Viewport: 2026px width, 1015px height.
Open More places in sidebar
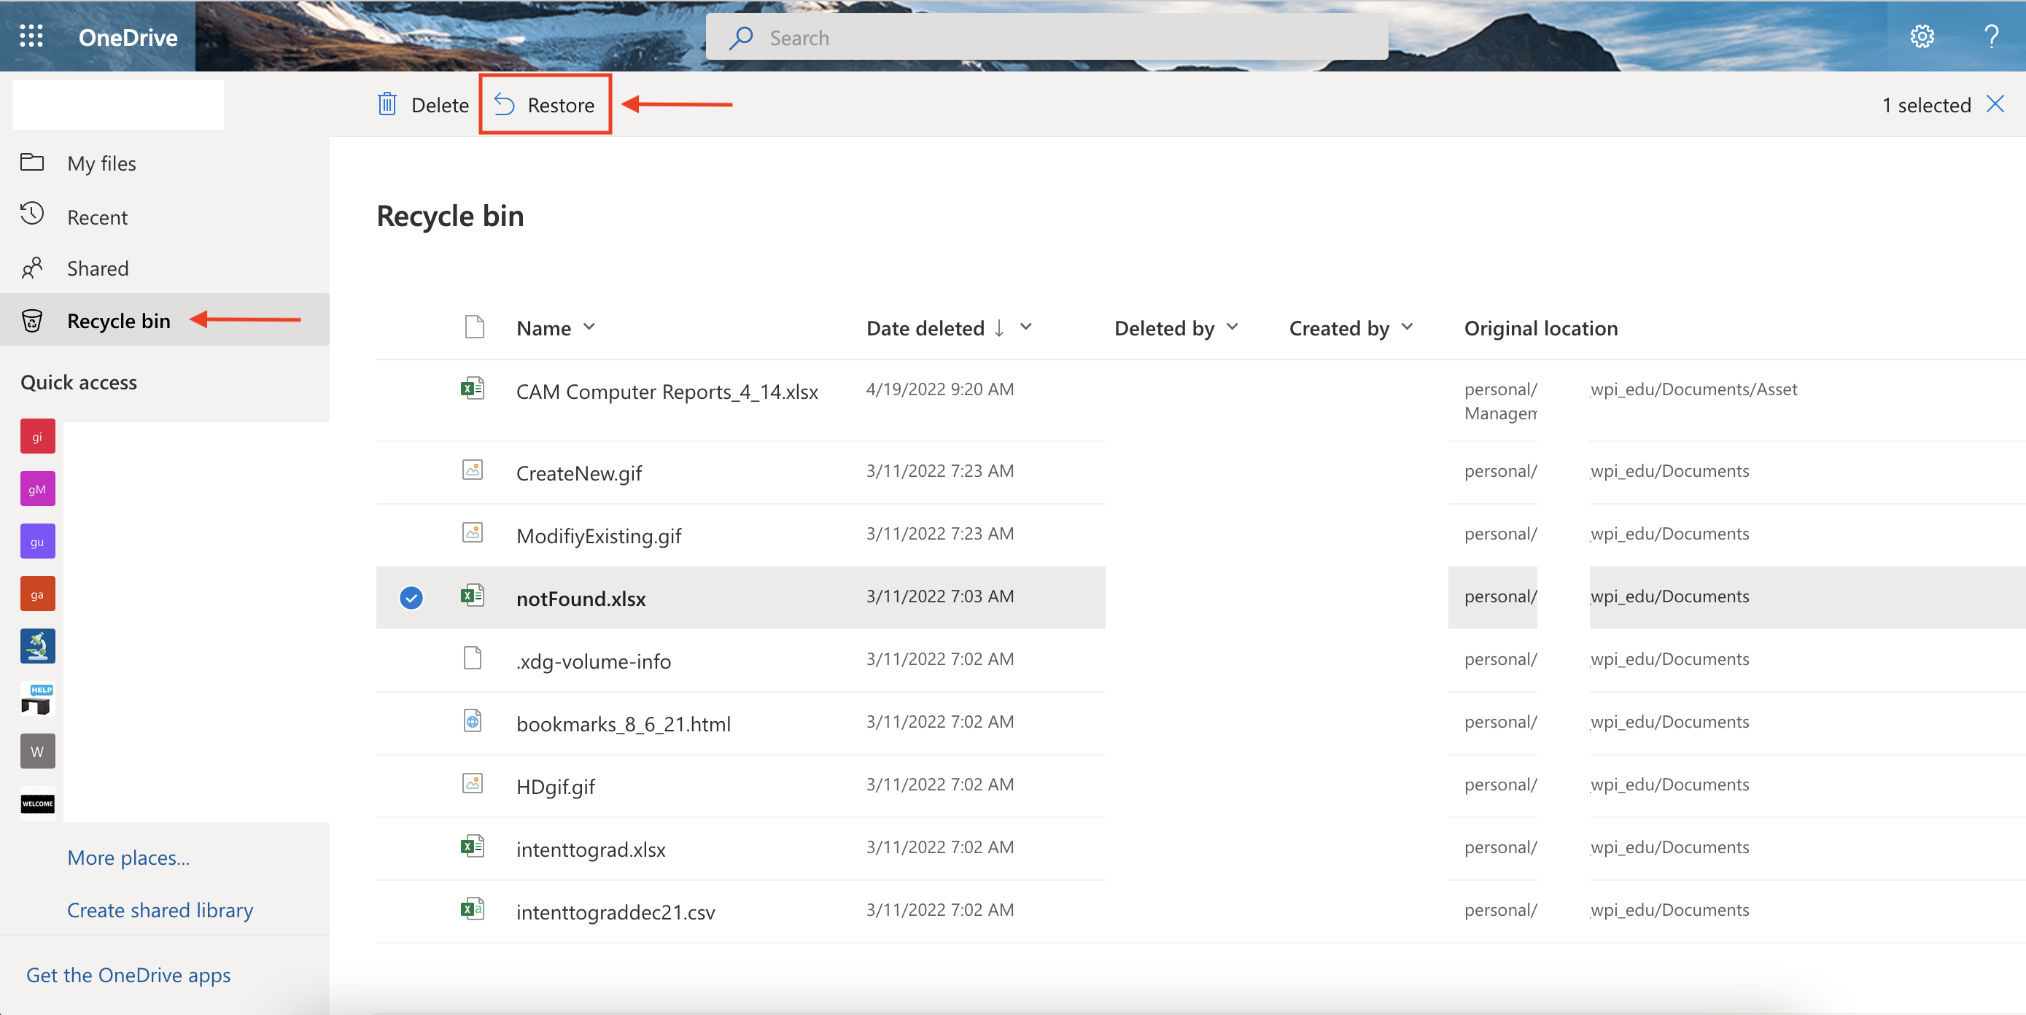point(128,856)
